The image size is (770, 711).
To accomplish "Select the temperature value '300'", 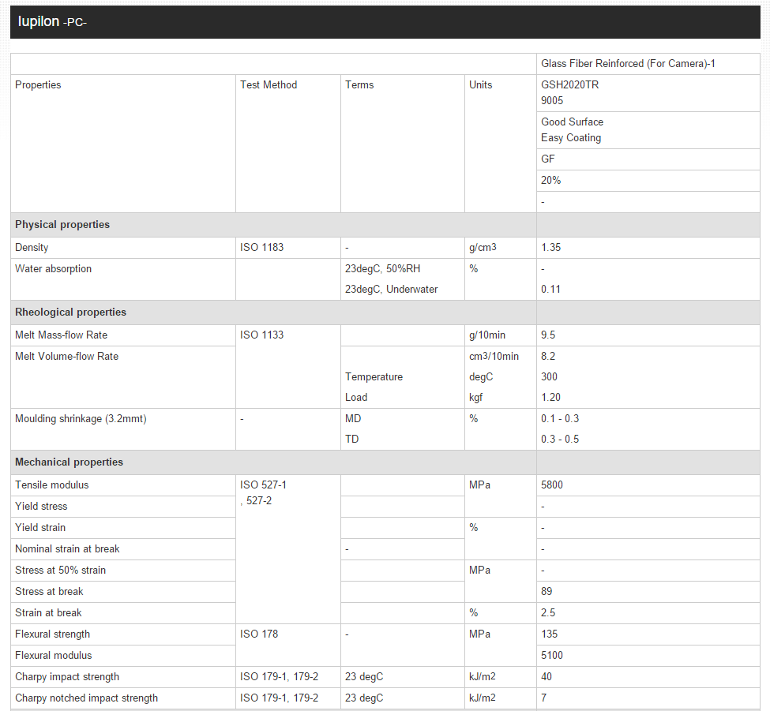I will pyautogui.click(x=549, y=377).
